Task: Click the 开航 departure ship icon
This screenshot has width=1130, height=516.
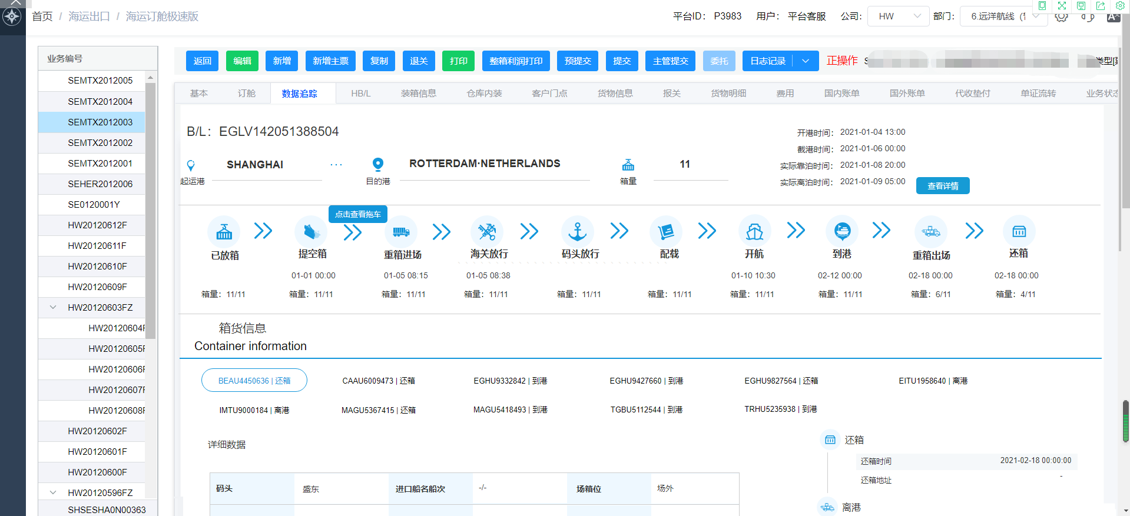Action: tap(755, 232)
